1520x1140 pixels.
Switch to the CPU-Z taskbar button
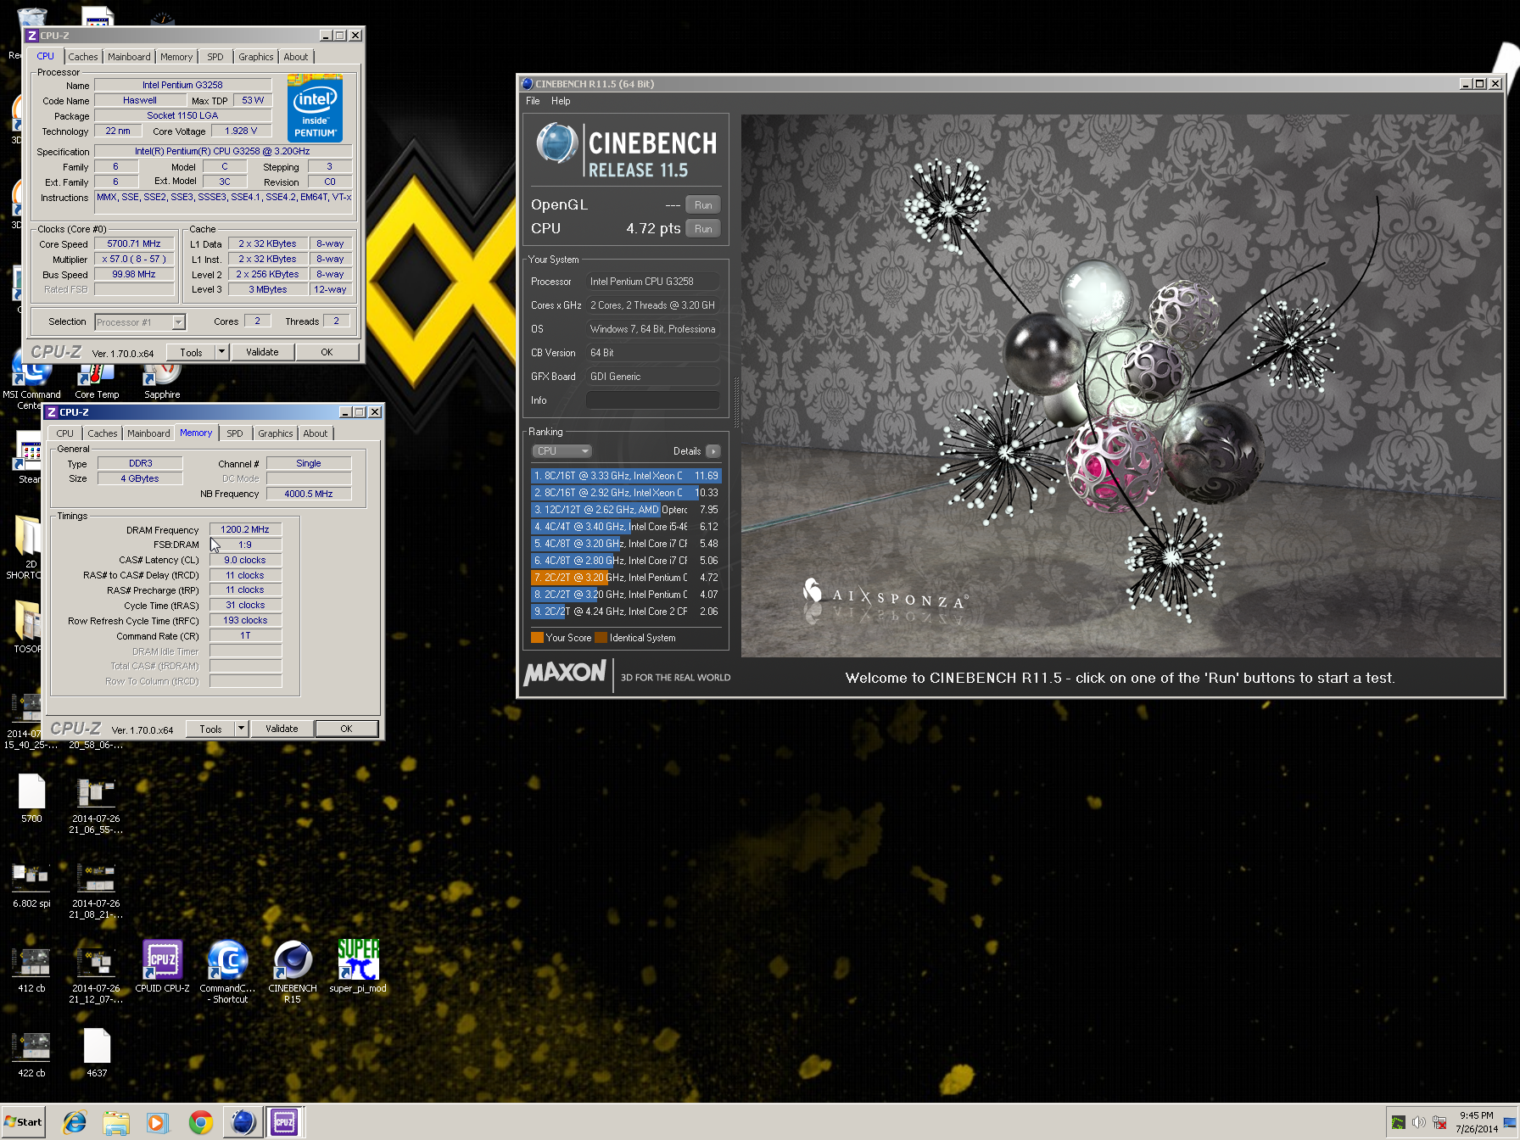coord(284,1122)
